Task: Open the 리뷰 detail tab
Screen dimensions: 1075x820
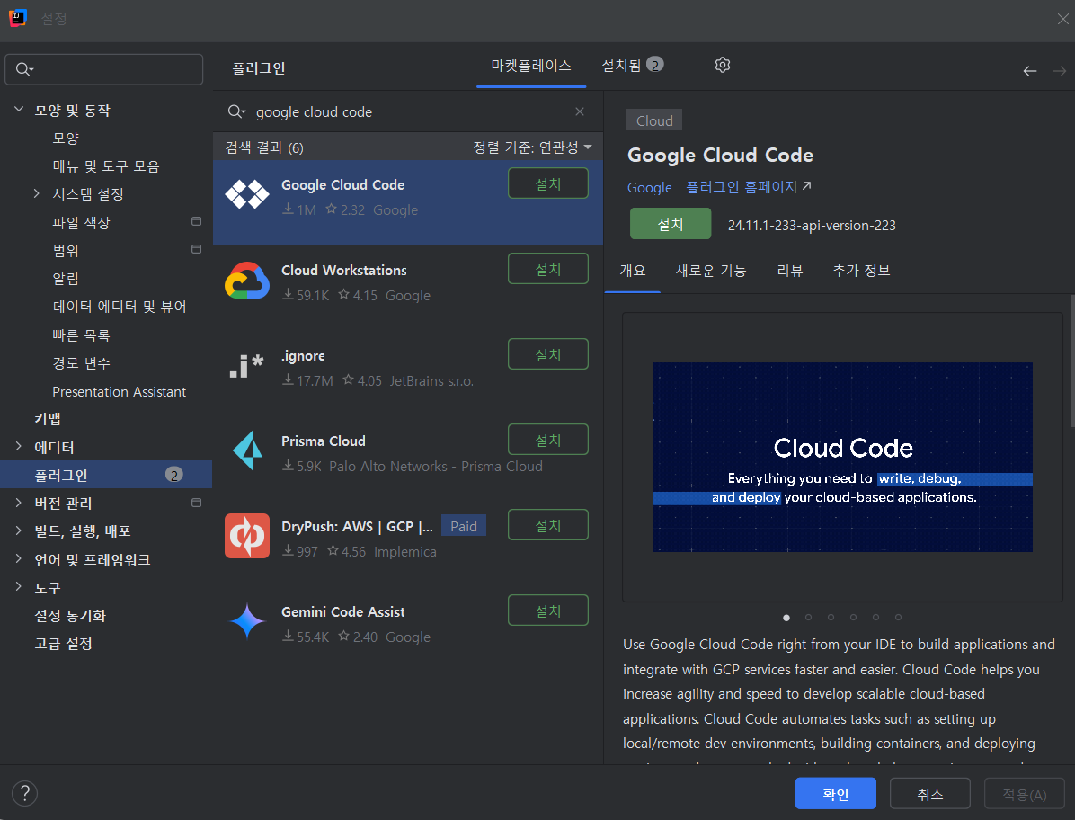Action: (790, 270)
